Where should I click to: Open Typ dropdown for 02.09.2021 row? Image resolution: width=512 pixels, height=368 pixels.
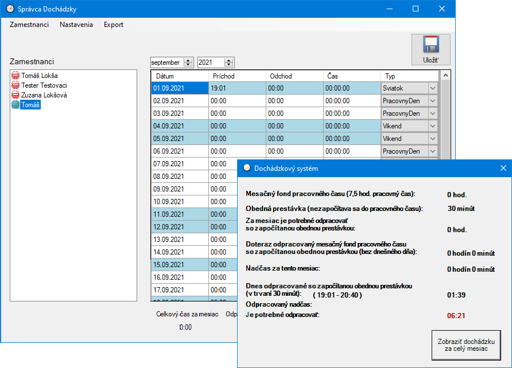coord(433,101)
